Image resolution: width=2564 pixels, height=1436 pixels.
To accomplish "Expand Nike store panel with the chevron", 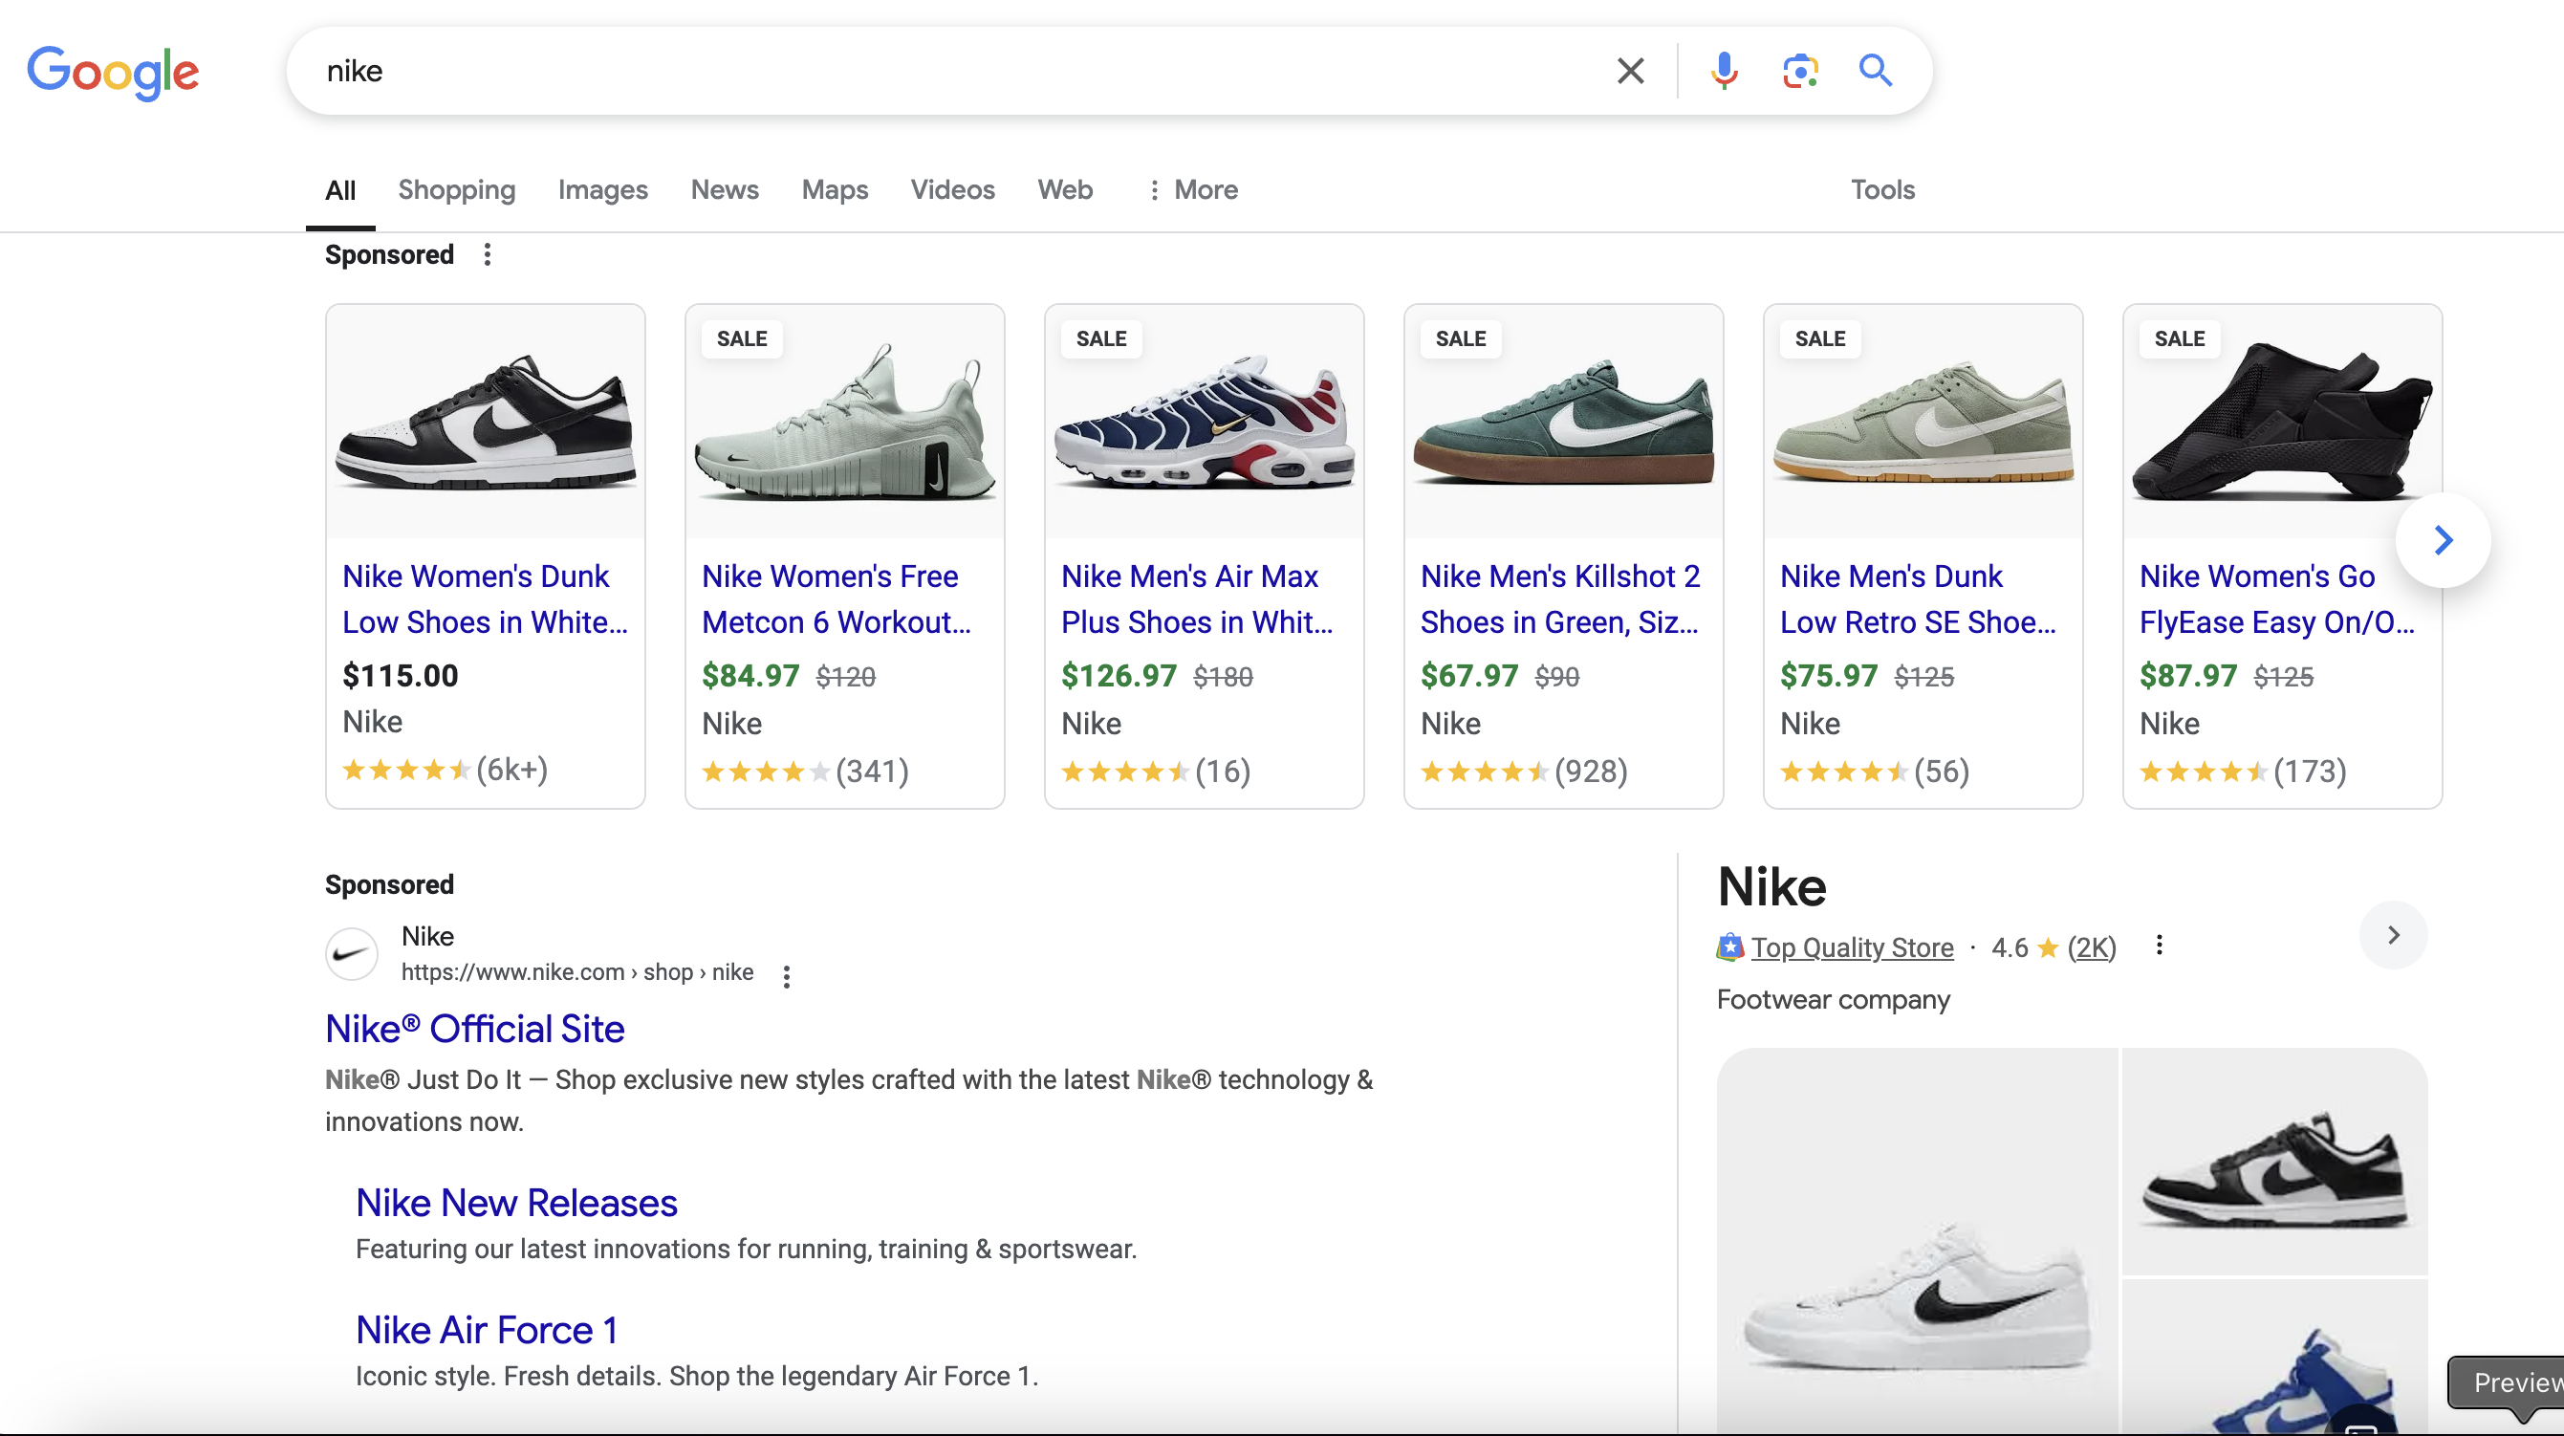I will [2393, 935].
